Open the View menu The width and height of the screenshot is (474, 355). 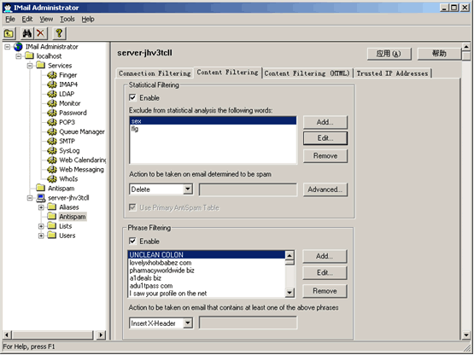click(x=46, y=20)
